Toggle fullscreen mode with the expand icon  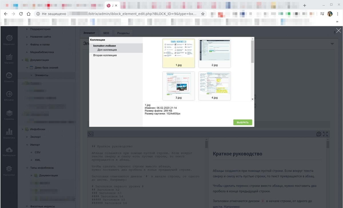click(x=325, y=134)
